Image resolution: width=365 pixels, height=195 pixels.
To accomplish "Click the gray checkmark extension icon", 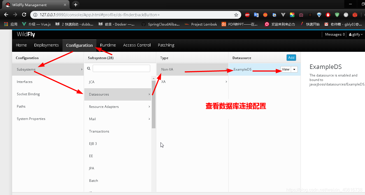I will coord(346,15).
